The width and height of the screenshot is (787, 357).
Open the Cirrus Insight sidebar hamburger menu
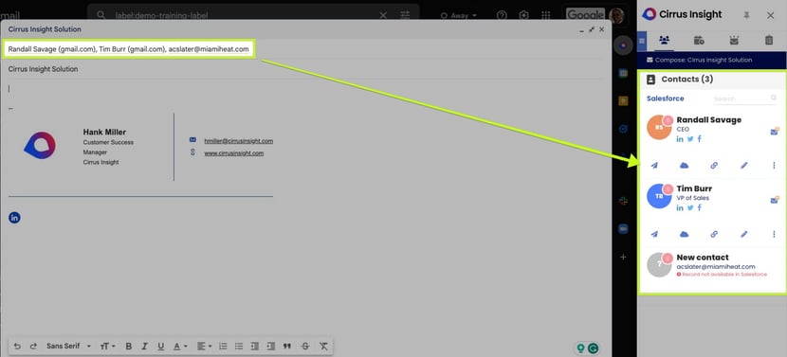[642, 41]
